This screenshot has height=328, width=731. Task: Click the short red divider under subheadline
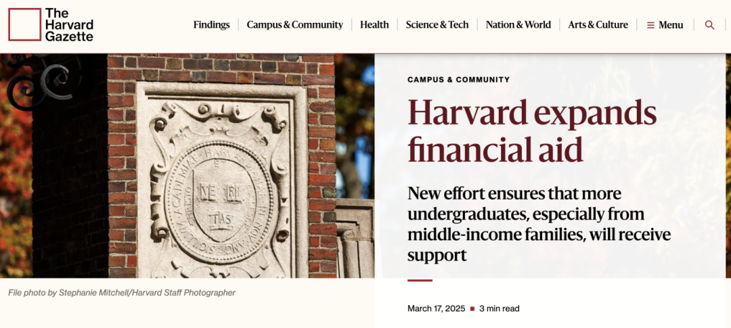[420, 280]
